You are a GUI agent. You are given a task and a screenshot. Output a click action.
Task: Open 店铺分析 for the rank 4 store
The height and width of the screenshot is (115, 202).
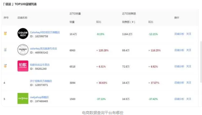click(x=179, y=83)
